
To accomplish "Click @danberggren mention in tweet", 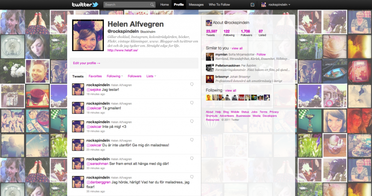I will coord(98,182).
